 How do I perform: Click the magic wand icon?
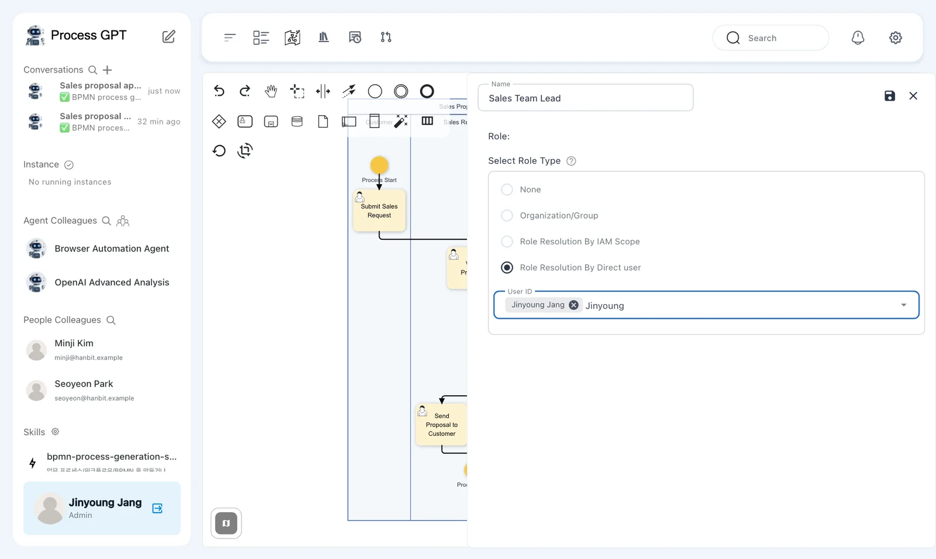coord(401,121)
